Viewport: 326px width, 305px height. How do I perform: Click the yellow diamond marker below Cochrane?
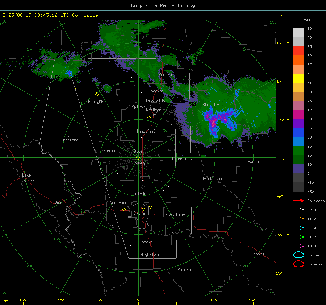click(124, 210)
